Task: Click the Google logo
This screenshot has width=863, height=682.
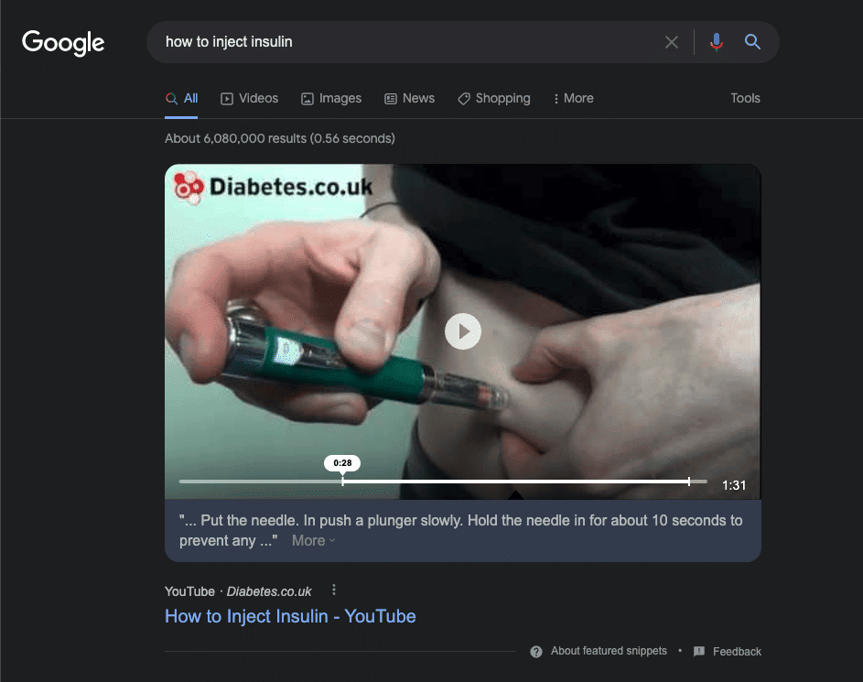Action: tap(63, 42)
